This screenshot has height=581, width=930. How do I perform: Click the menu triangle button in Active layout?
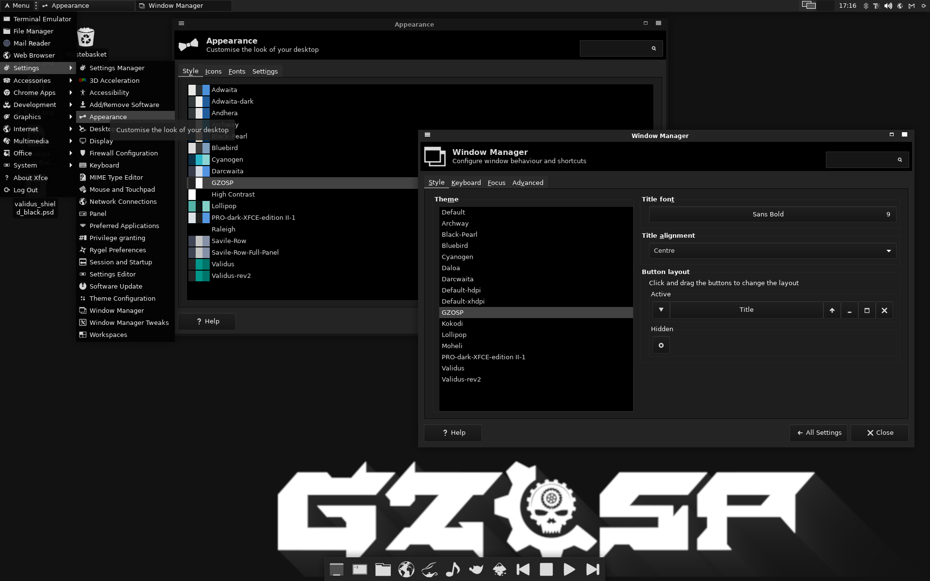[661, 310]
